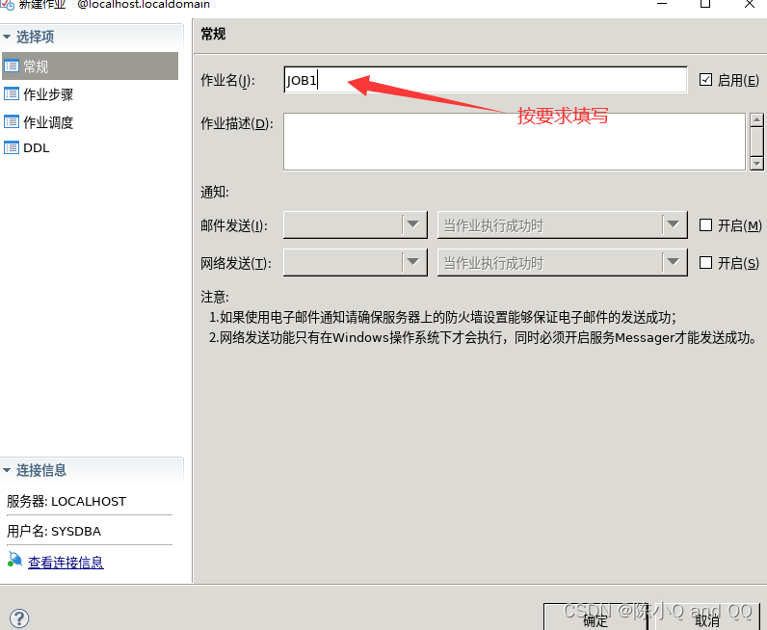The width and height of the screenshot is (767, 630).
Task: Click the 取消 button
Action: click(707, 617)
